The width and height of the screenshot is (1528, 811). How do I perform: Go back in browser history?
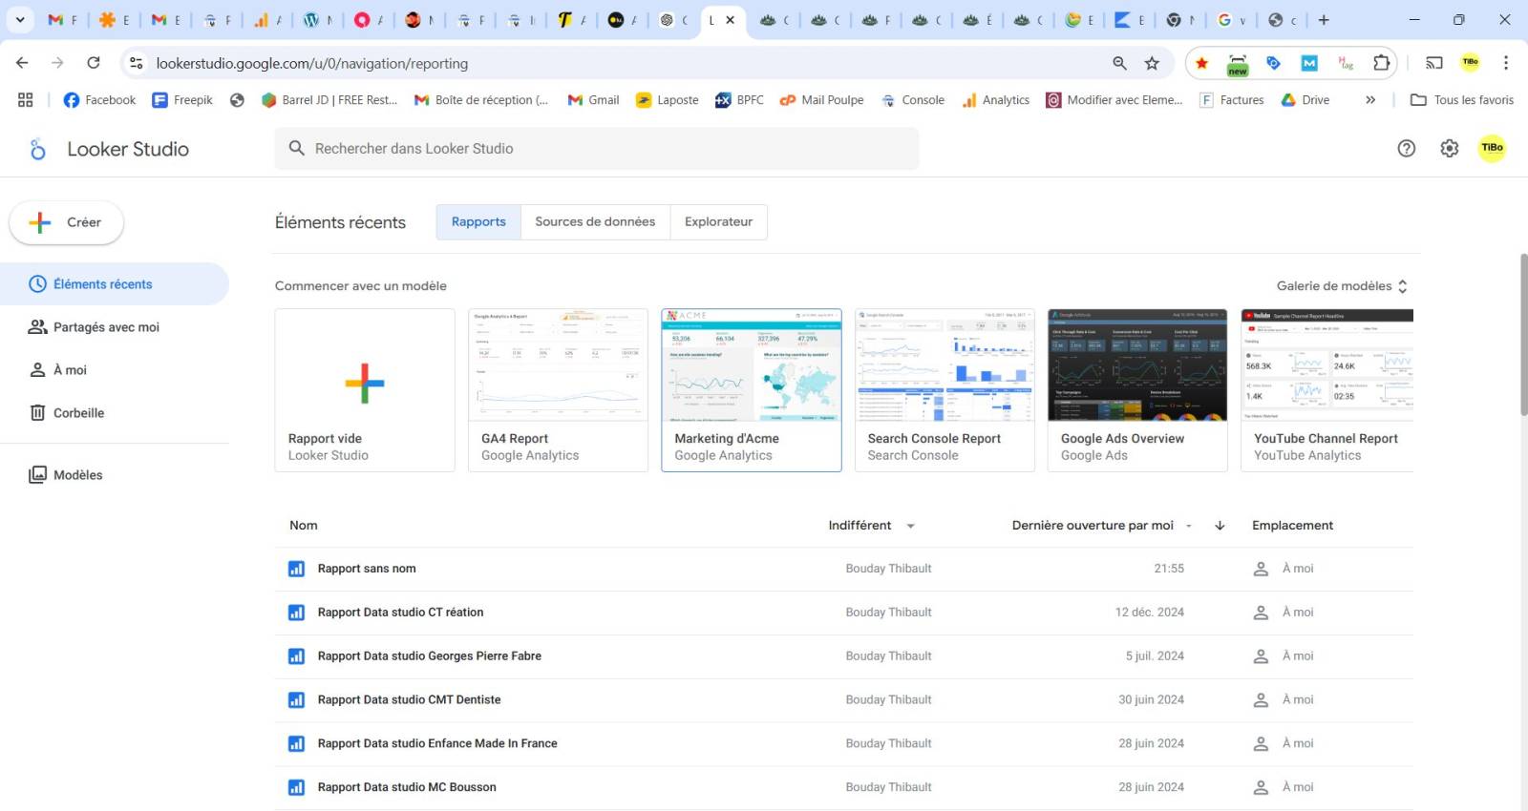click(22, 63)
